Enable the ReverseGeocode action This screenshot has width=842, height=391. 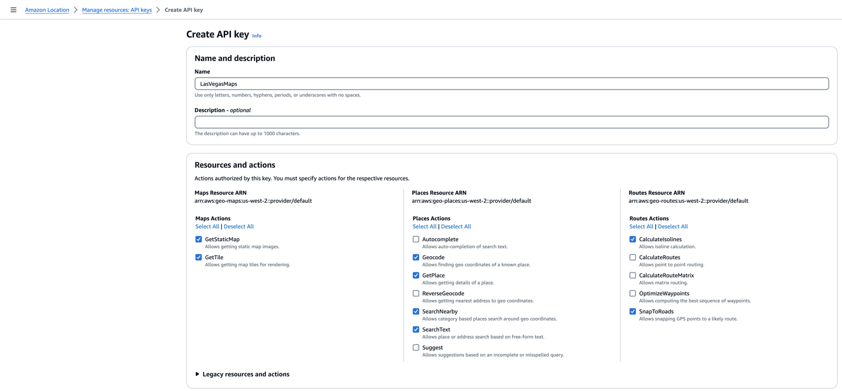pyautogui.click(x=416, y=293)
